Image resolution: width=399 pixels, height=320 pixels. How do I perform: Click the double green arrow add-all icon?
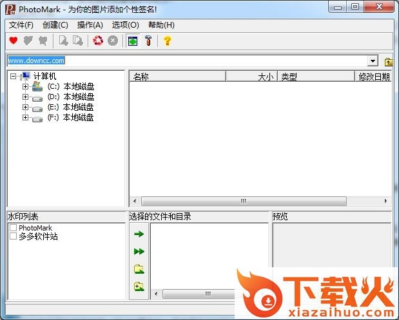click(x=139, y=251)
